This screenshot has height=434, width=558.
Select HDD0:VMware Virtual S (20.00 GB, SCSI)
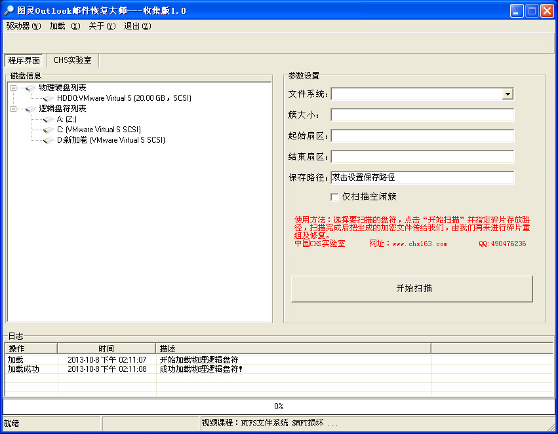coord(124,98)
